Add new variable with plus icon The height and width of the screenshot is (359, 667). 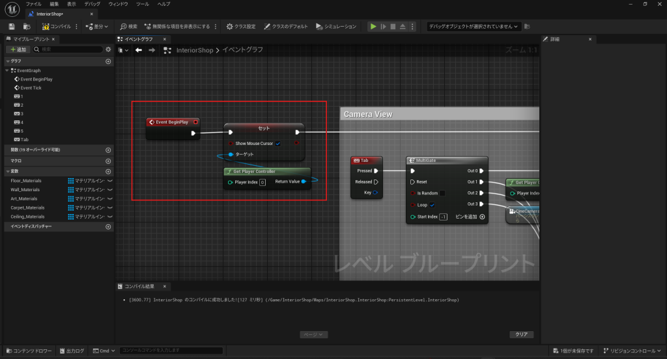coord(108,171)
